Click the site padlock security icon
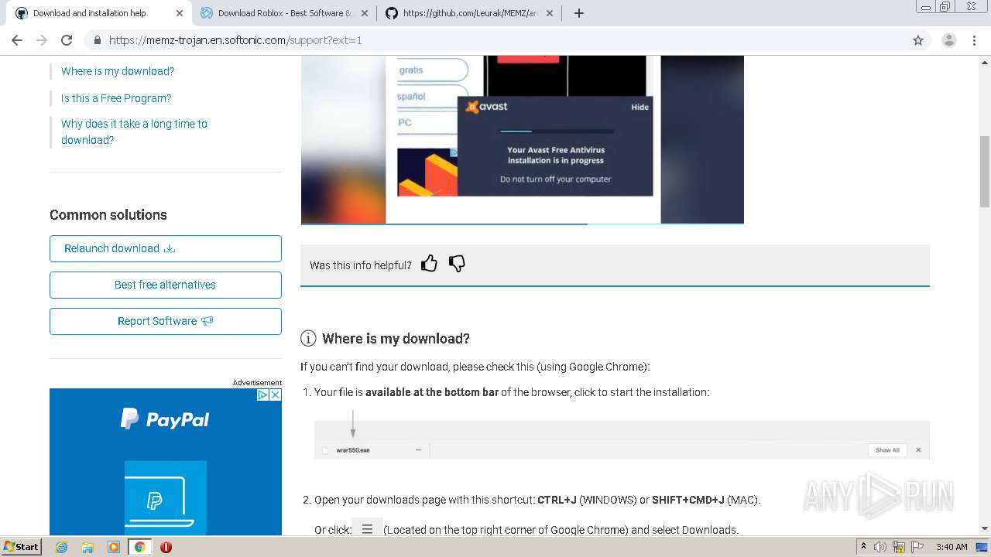This screenshot has width=991, height=557. pyautogui.click(x=98, y=40)
